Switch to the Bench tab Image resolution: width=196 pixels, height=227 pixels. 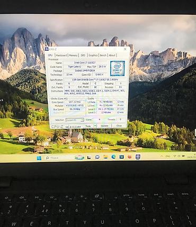[103, 55]
